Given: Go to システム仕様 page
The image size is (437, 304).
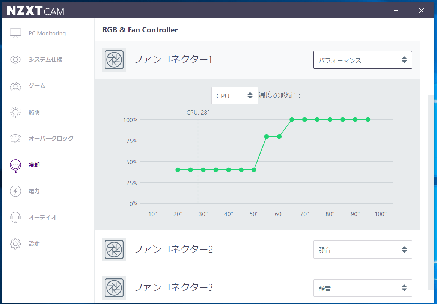Looking at the screenshot, I should point(45,59).
